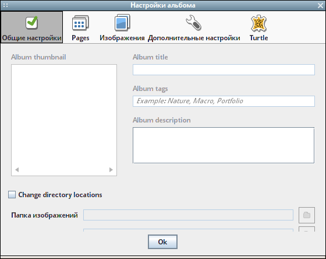Image resolution: width=326 pixels, height=259 pixels.
Task: Confirm settings with the Ok button
Action: [162, 242]
